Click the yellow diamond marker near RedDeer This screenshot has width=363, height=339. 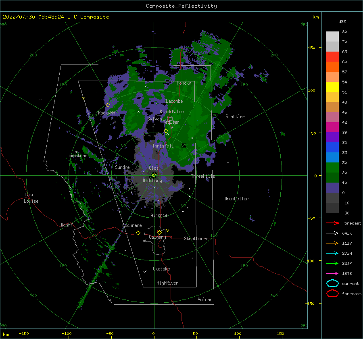coord(166,131)
